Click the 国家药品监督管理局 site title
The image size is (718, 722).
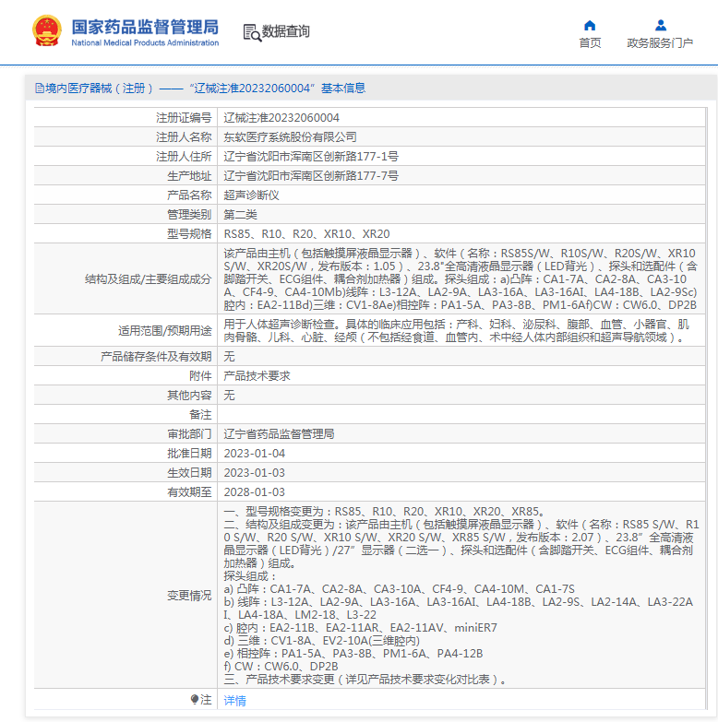145,26
